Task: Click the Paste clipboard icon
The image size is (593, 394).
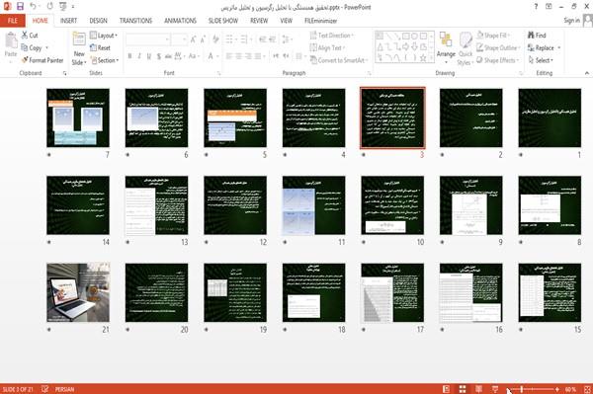Action: pos(11,40)
